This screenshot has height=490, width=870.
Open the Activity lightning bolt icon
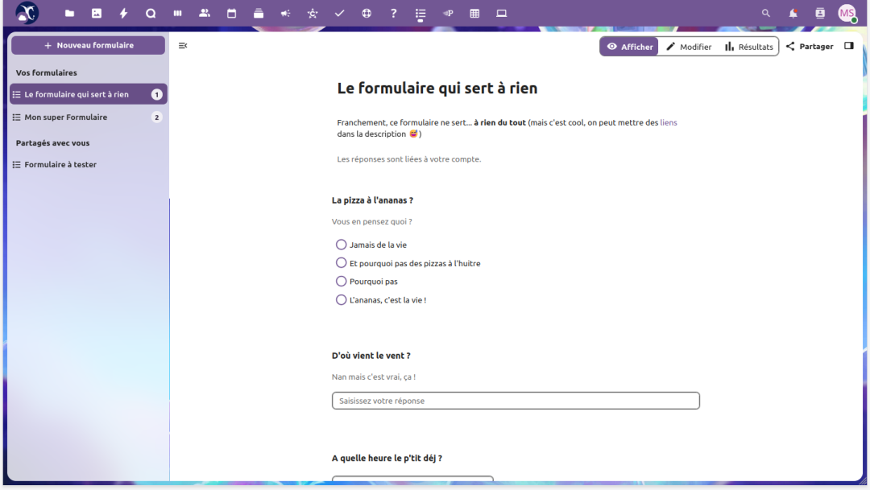[123, 14]
